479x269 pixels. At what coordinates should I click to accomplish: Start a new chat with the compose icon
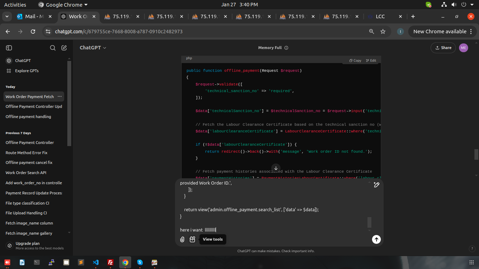click(64, 48)
